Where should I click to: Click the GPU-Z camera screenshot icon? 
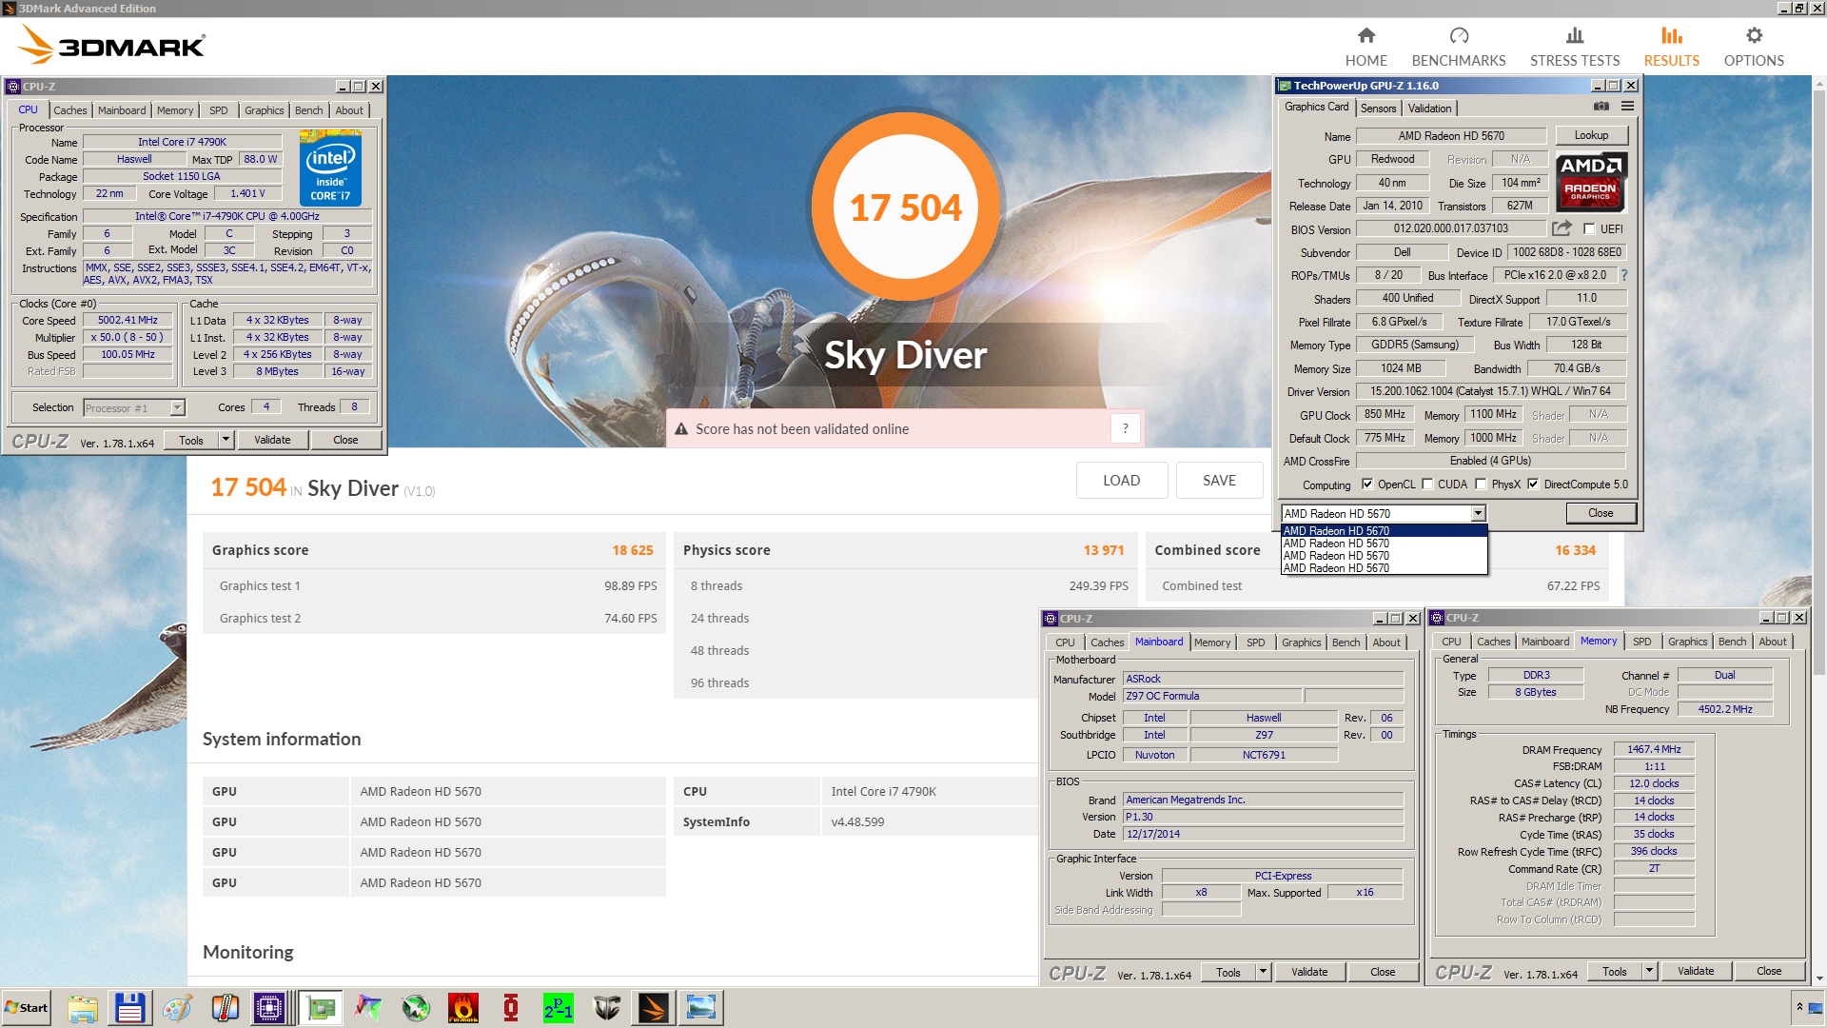click(1601, 107)
